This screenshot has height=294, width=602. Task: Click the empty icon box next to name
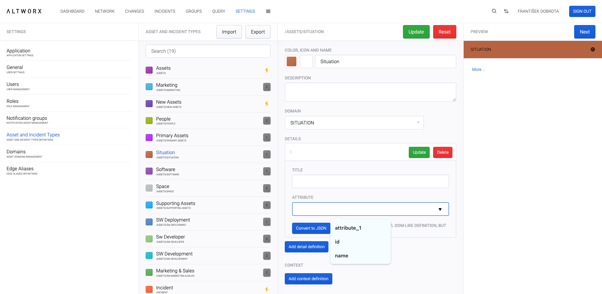[x=306, y=62]
